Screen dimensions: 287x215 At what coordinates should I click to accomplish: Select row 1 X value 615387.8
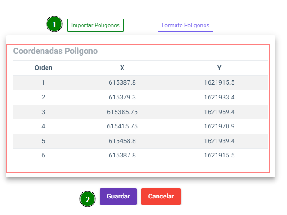pos(122,82)
